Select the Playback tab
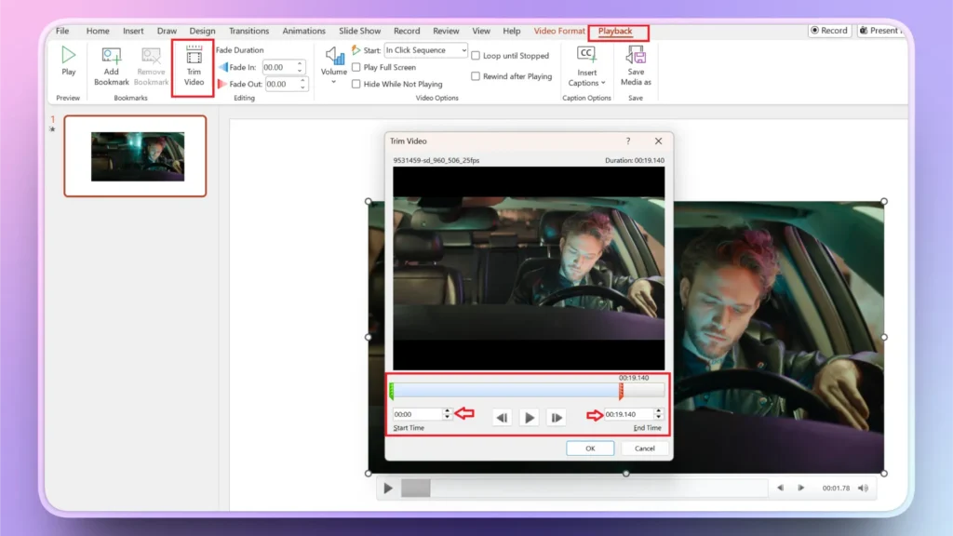This screenshot has height=536, width=953. tap(615, 31)
